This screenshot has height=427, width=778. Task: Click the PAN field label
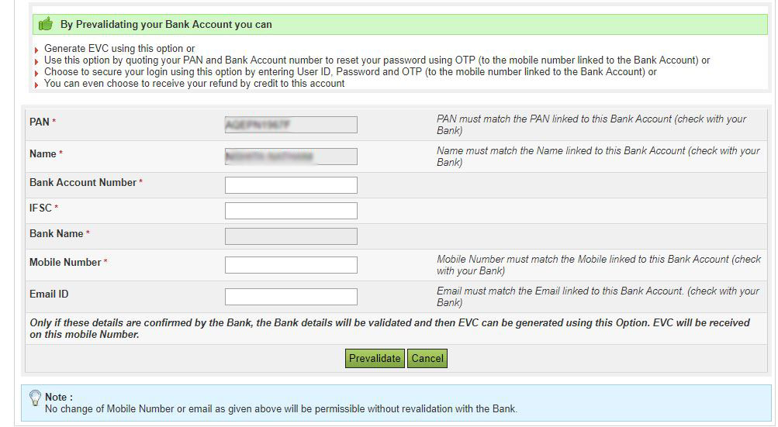pyautogui.click(x=39, y=122)
